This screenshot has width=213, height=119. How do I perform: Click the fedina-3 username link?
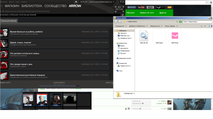pyautogui.click(x=164, y=101)
